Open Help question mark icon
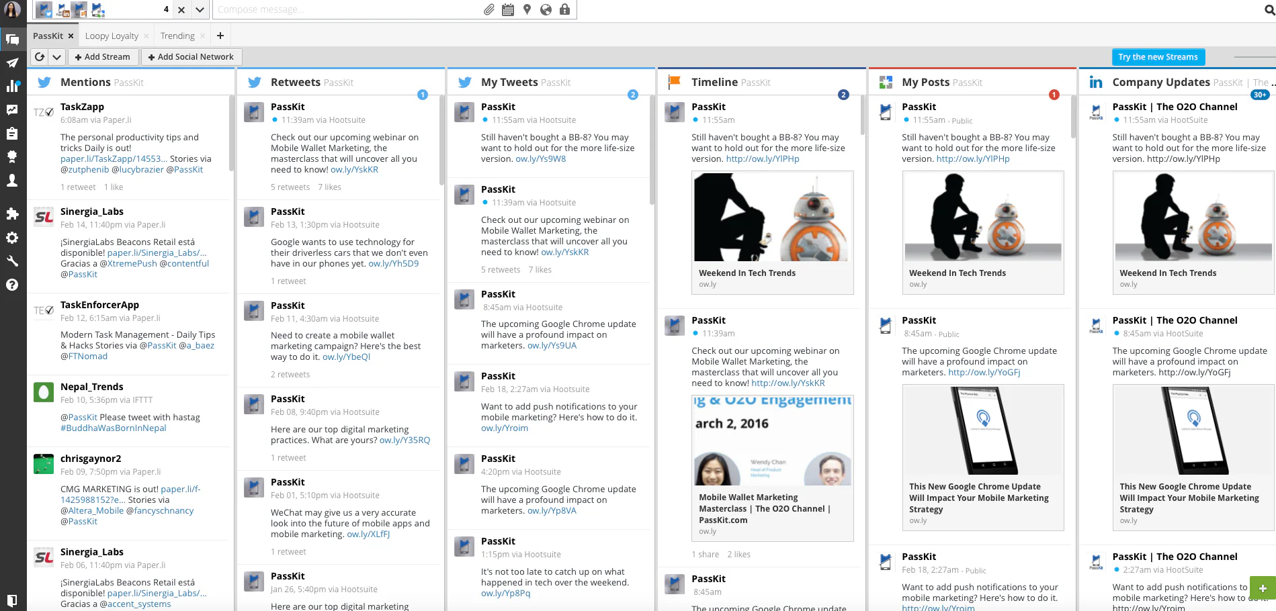Screen dimensions: 1276x611 click(x=12, y=285)
